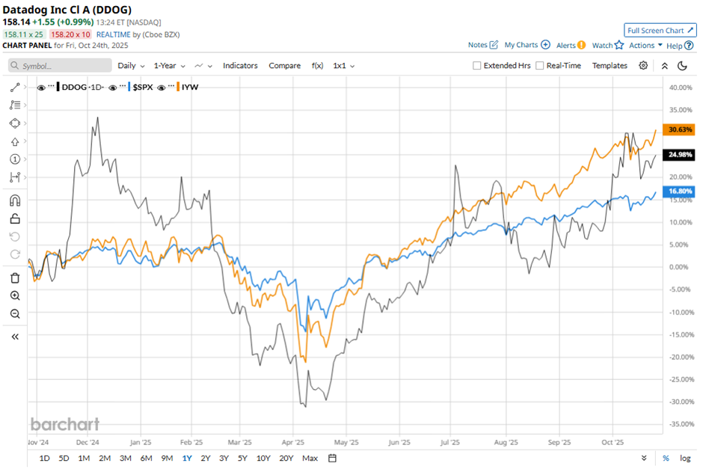Viewport: 703px width, 469px height.
Task: Click the 30.63% orange price label
Action: point(679,129)
